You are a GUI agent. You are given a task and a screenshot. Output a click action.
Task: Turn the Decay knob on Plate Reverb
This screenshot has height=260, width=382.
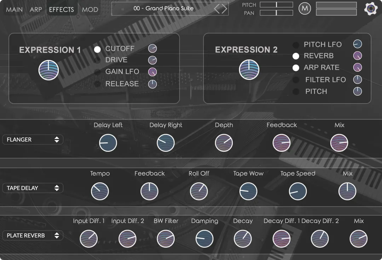pos(243,238)
